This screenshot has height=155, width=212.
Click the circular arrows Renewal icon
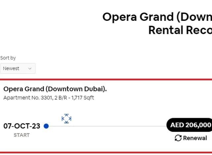(178, 138)
